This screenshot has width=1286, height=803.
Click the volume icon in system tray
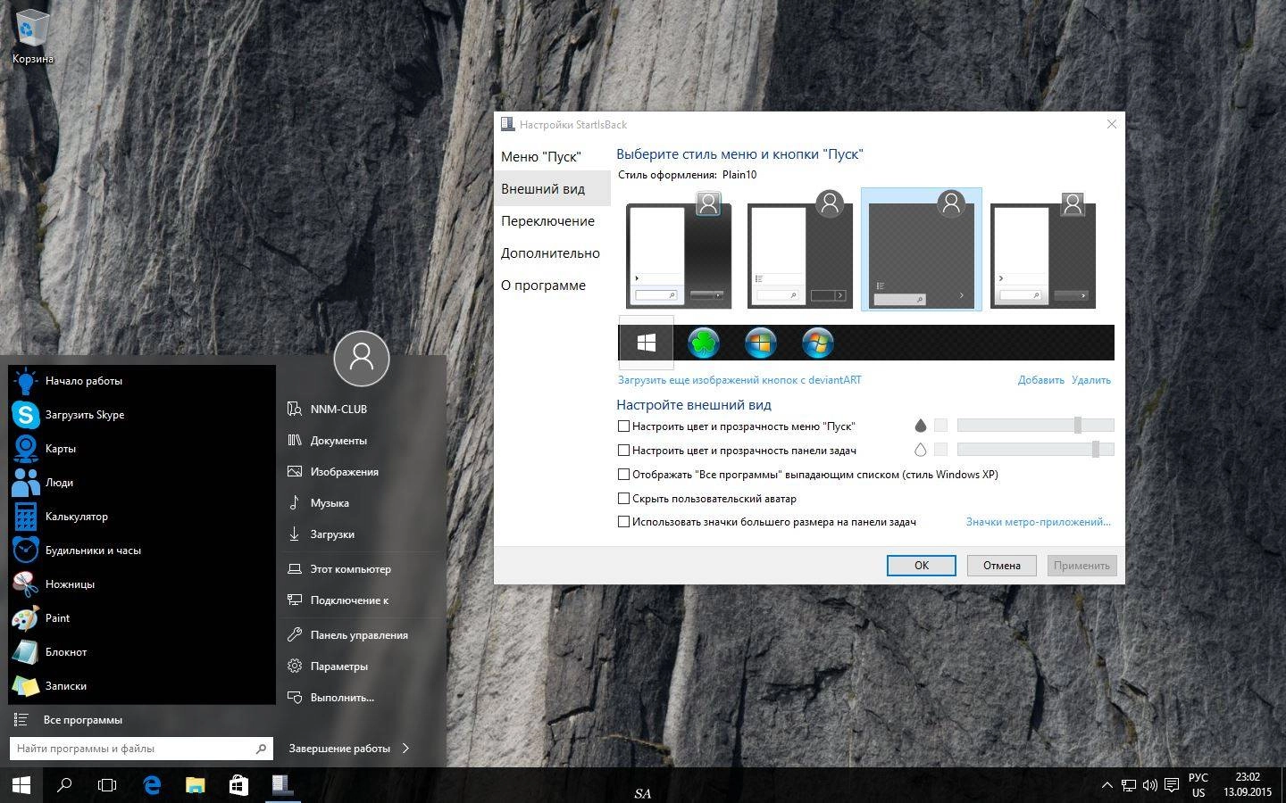[x=1149, y=786]
